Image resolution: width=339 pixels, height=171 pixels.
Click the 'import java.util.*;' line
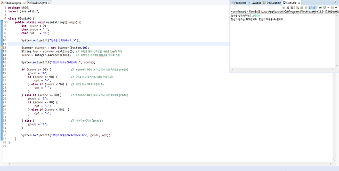(x=24, y=11)
